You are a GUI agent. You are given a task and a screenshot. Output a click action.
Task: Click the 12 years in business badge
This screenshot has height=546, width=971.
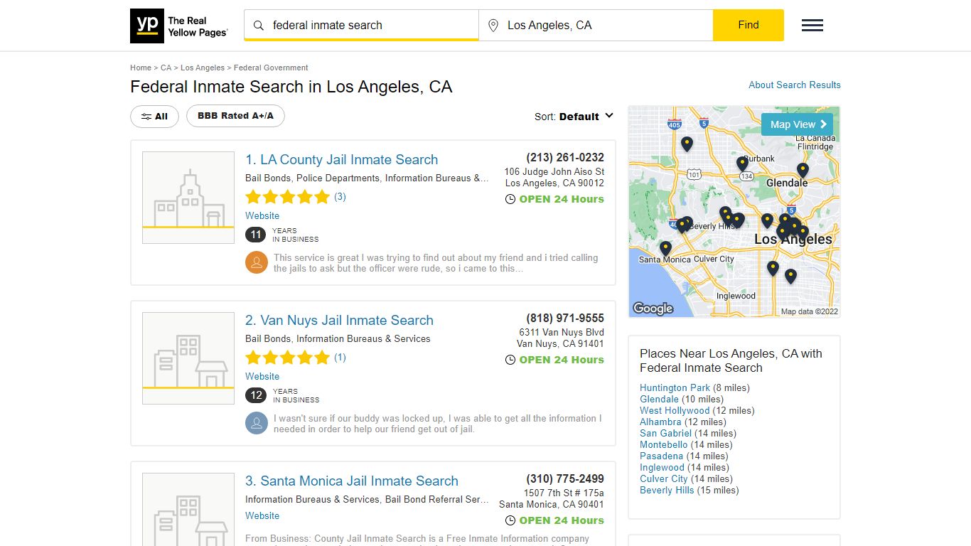tap(257, 395)
